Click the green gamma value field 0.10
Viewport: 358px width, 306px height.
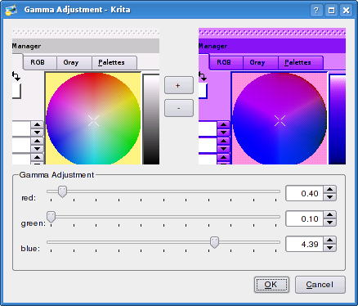(304, 218)
